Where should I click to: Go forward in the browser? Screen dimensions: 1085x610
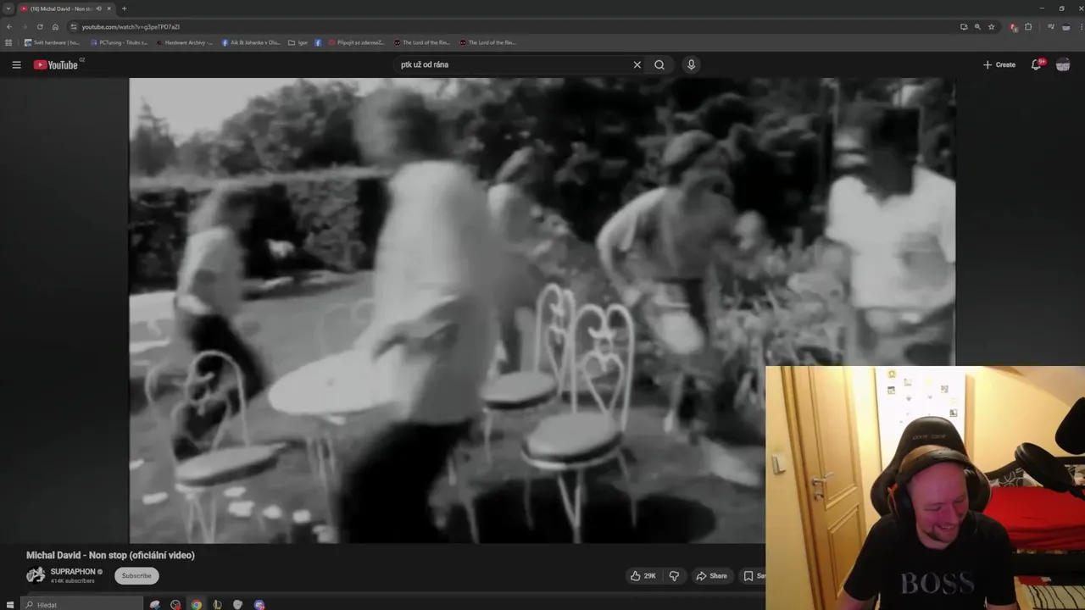[24, 26]
